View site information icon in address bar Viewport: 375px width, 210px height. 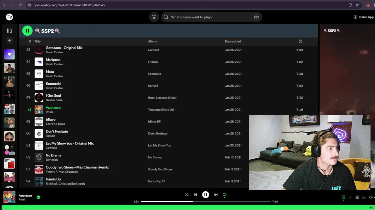(29, 5)
